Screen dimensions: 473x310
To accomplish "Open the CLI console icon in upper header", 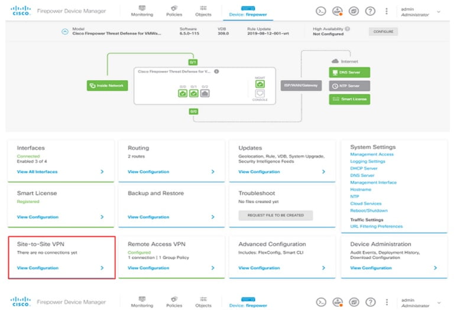I will 320,11.
